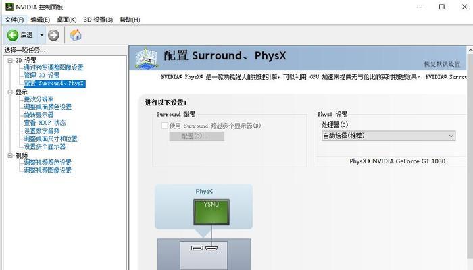Select 配置 Surround、PhysX tree item
Screen dimensions: 473x270
point(55,84)
